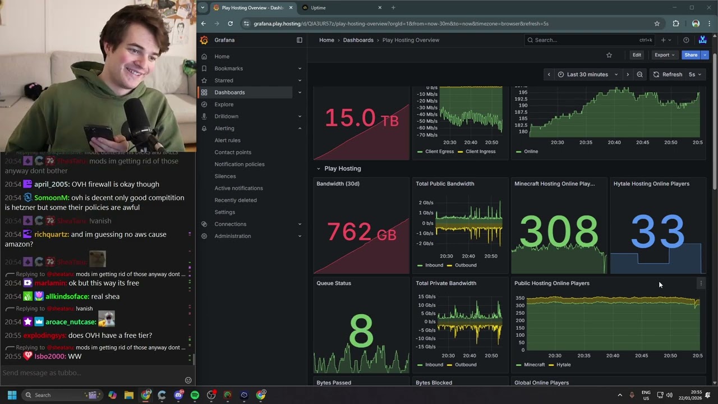Open the chat emoji picker

click(x=188, y=380)
